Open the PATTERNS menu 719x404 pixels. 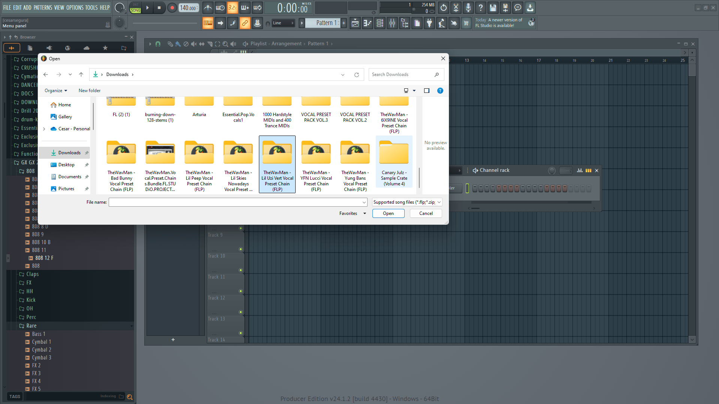[43, 7]
